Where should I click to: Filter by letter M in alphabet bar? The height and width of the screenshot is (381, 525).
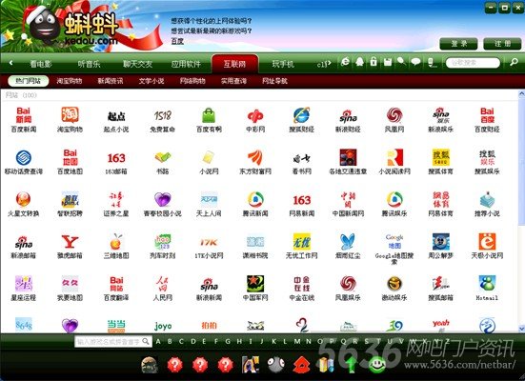coord(296,342)
